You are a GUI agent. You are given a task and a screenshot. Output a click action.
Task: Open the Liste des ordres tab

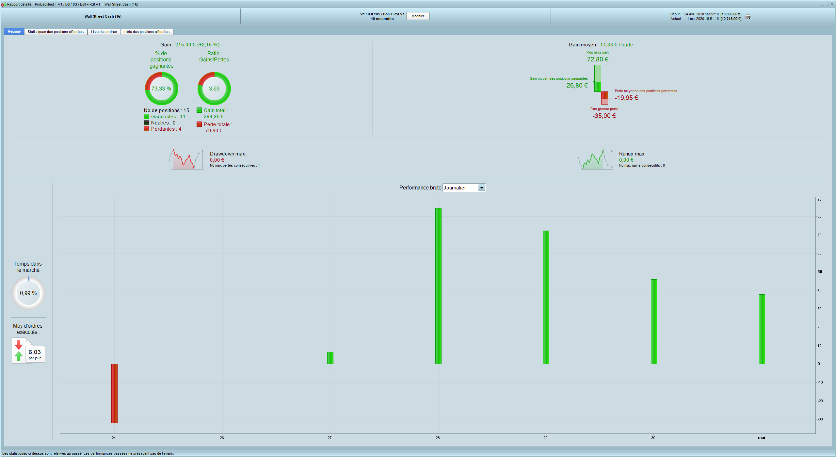pos(104,32)
